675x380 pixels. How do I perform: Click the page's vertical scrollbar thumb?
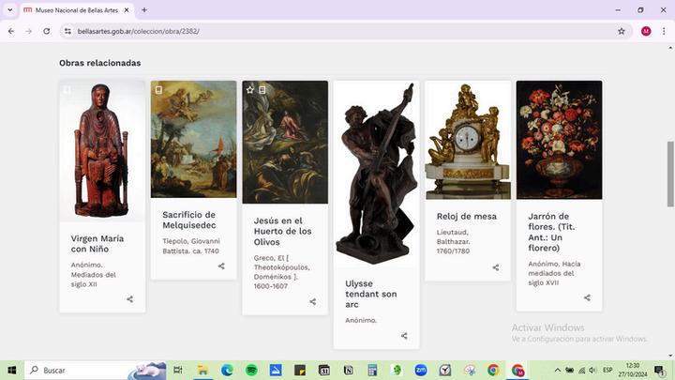pos(670,174)
